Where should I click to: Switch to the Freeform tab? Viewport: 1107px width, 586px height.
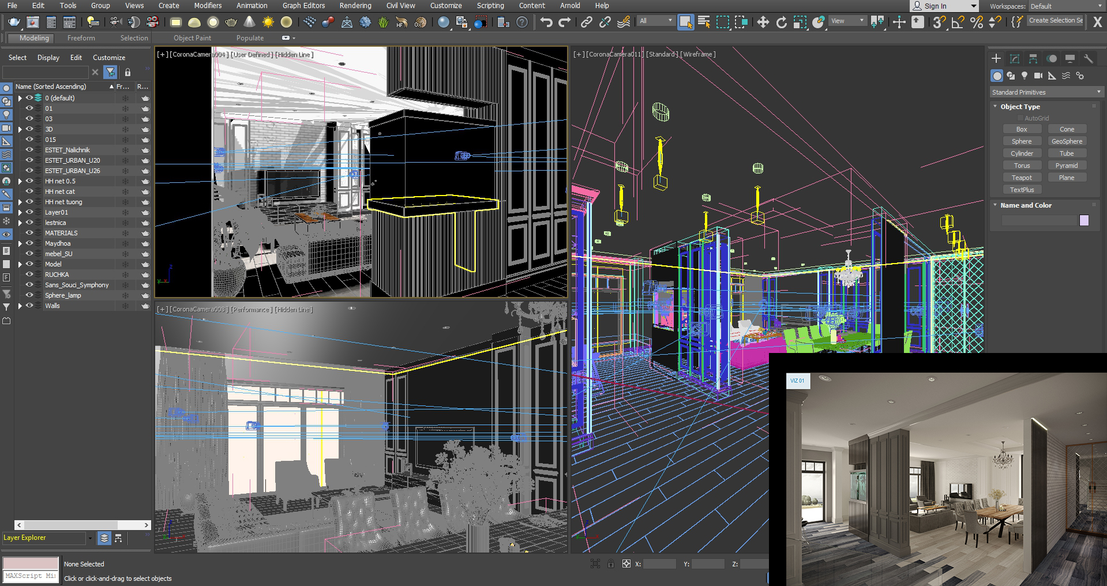(x=81, y=38)
